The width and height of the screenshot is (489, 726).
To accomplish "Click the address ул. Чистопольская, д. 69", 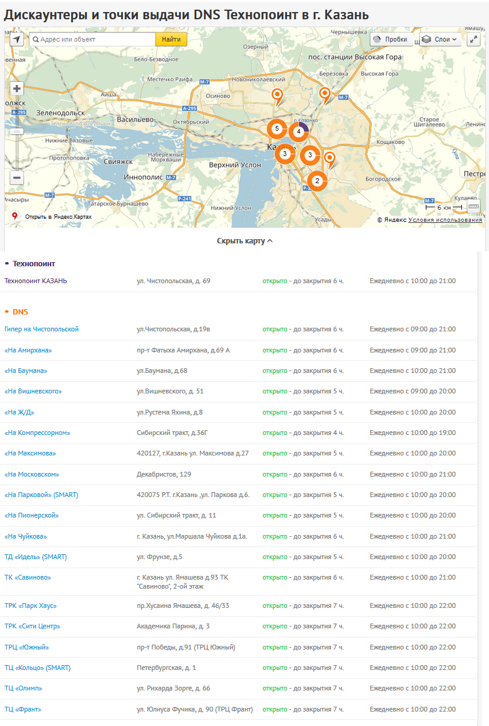I will tap(173, 281).
